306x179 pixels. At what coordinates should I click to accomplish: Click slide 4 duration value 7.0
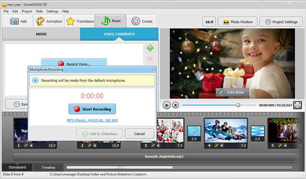click(243, 145)
